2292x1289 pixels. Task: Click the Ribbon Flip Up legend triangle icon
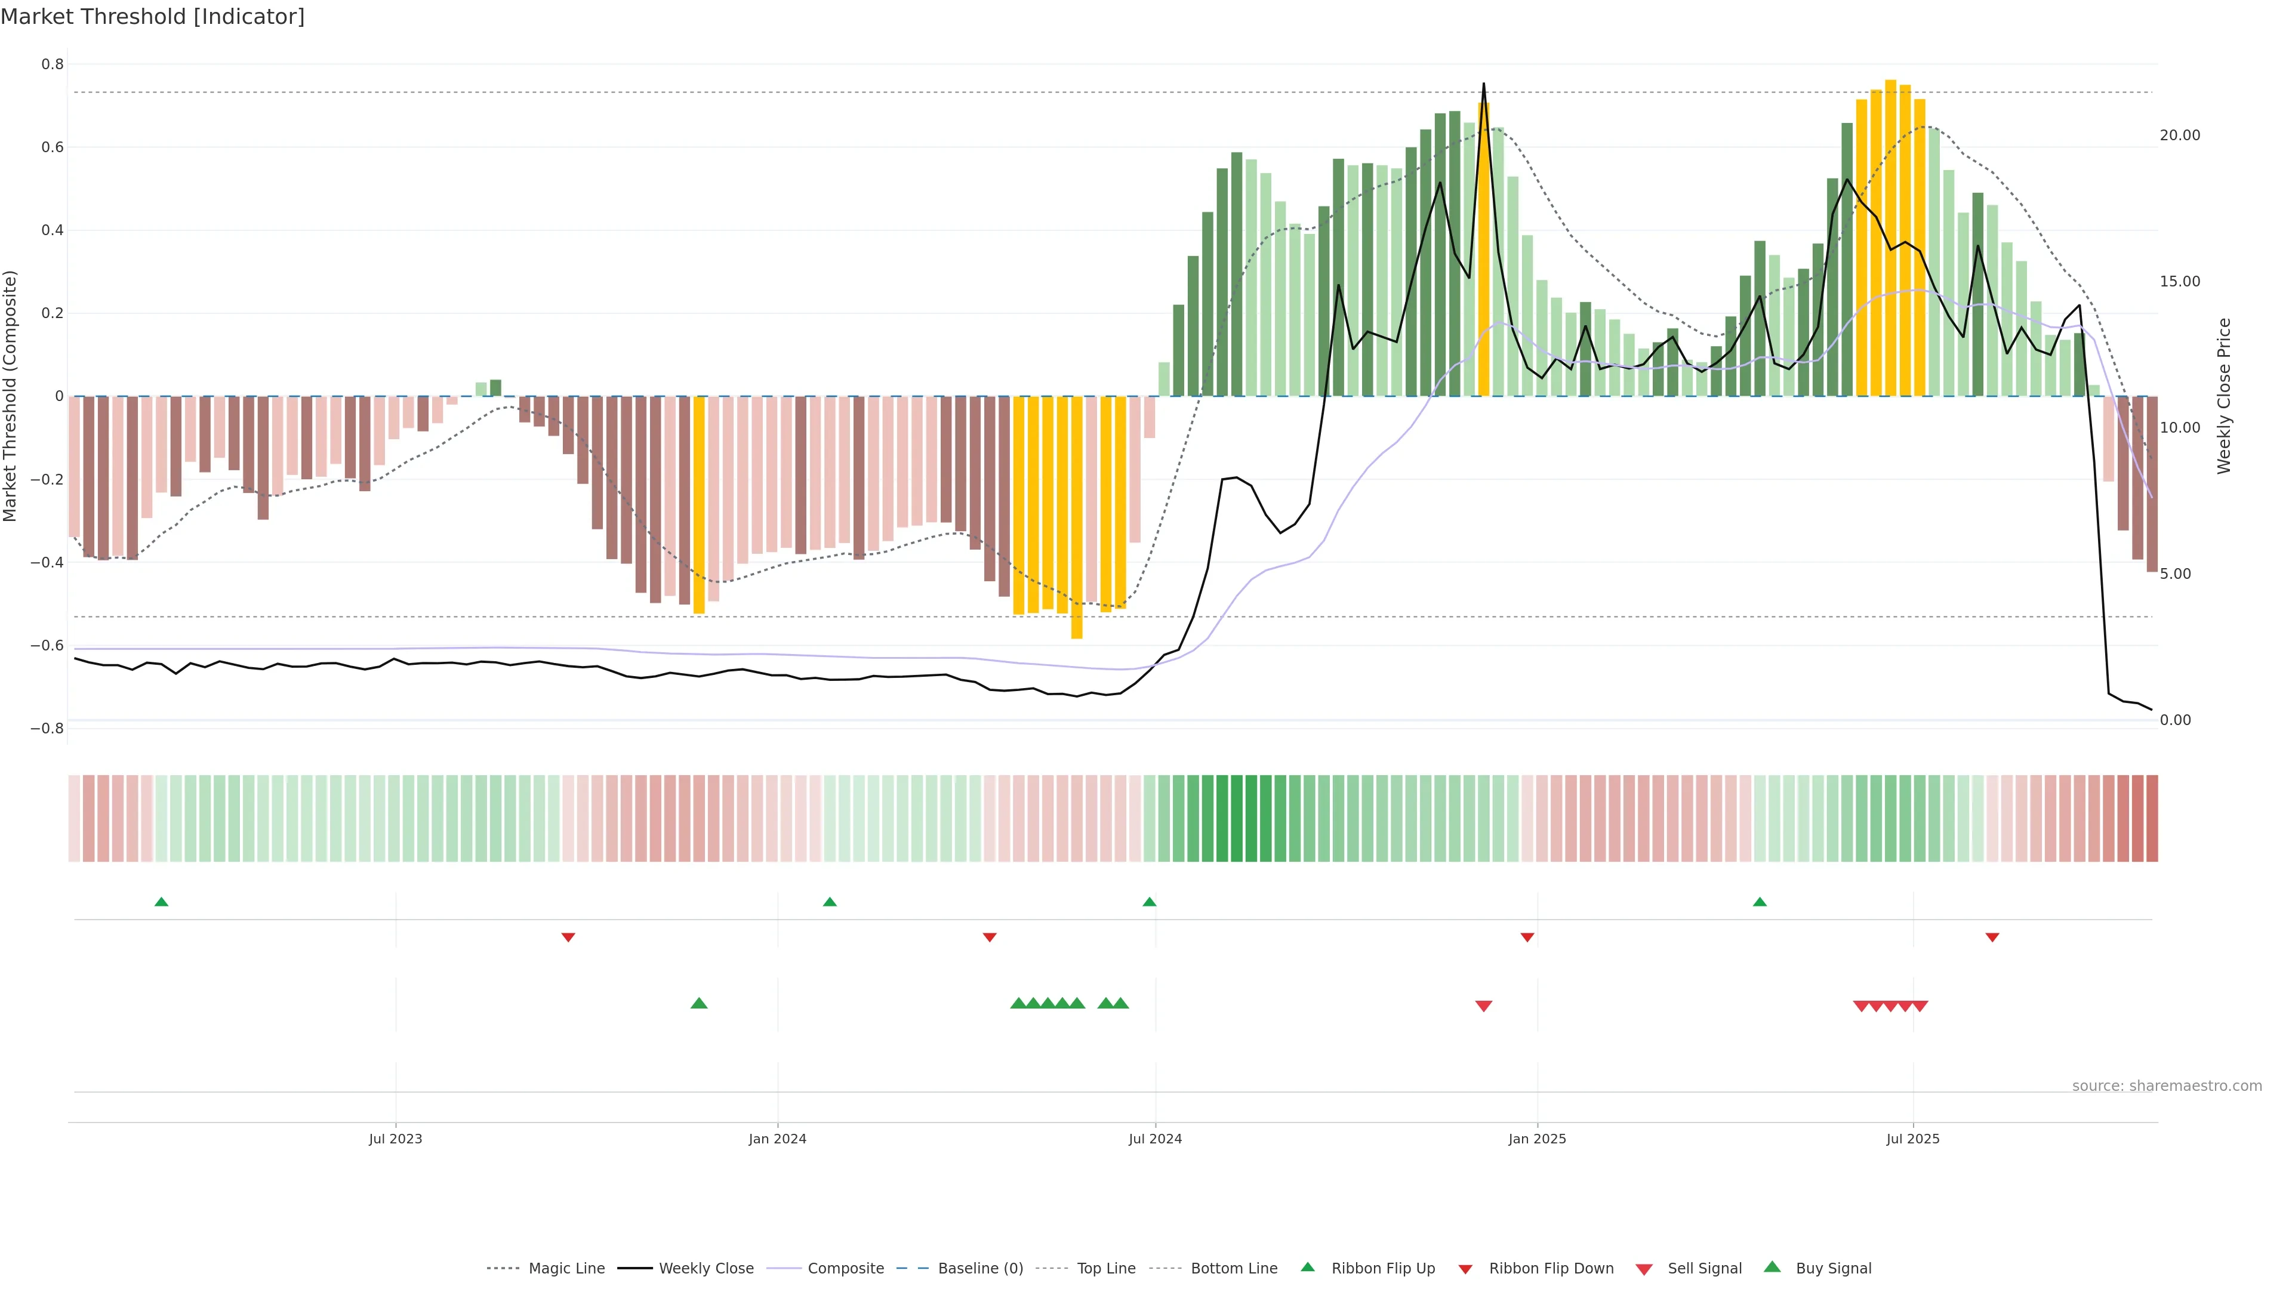pos(1307,1267)
